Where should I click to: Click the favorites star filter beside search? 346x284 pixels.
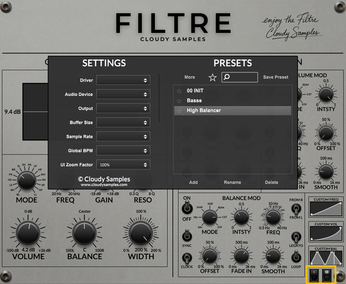[212, 77]
